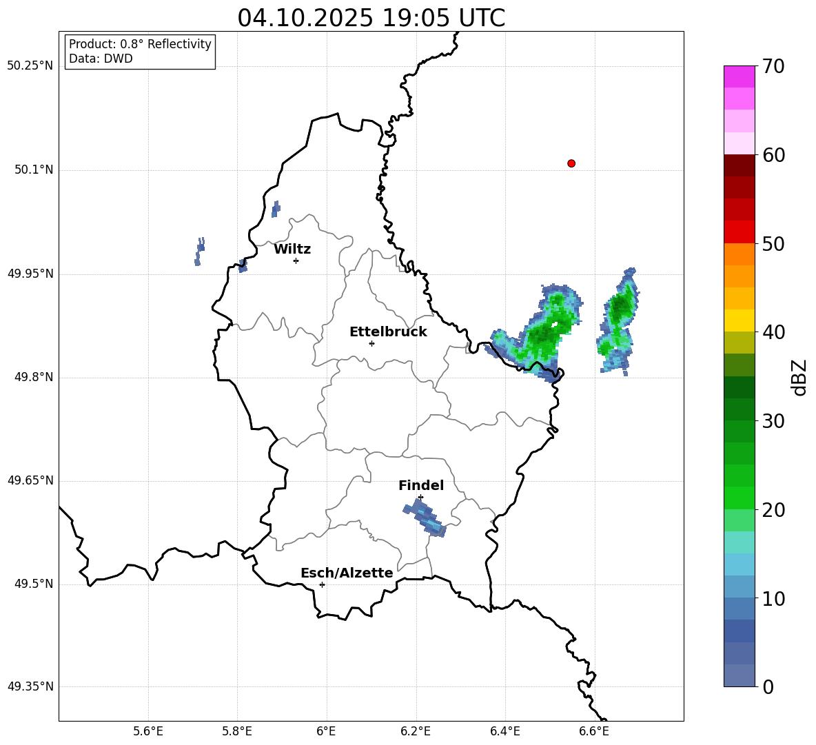Click the 70 tick on the colorbar

point(773,66)
